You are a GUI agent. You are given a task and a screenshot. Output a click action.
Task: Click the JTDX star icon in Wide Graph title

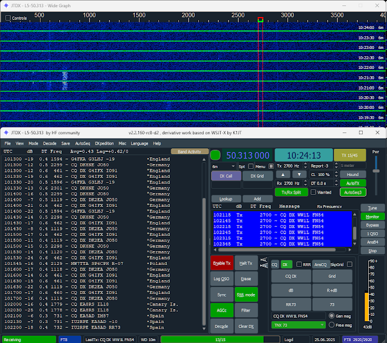click(6, 5)
